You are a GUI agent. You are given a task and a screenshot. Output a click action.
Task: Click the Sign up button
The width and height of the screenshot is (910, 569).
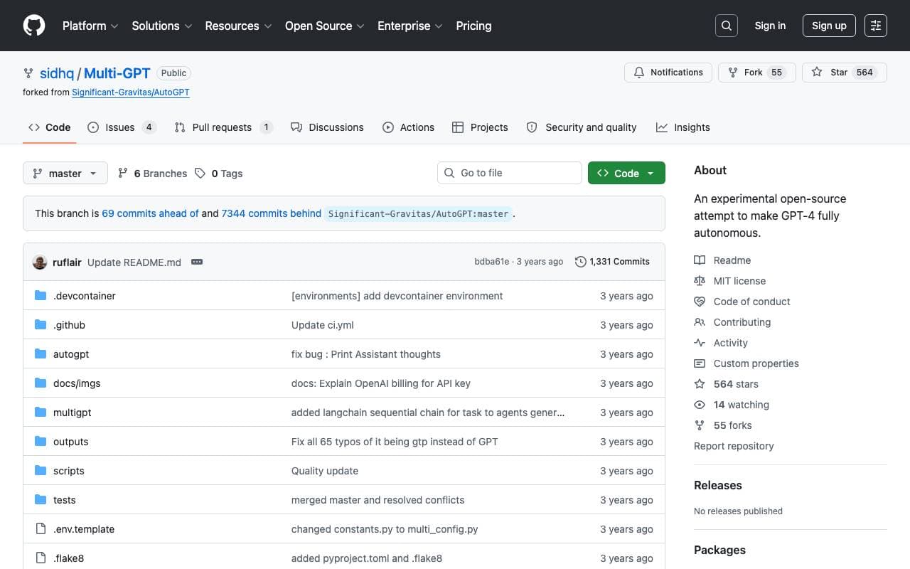[829, 26]
